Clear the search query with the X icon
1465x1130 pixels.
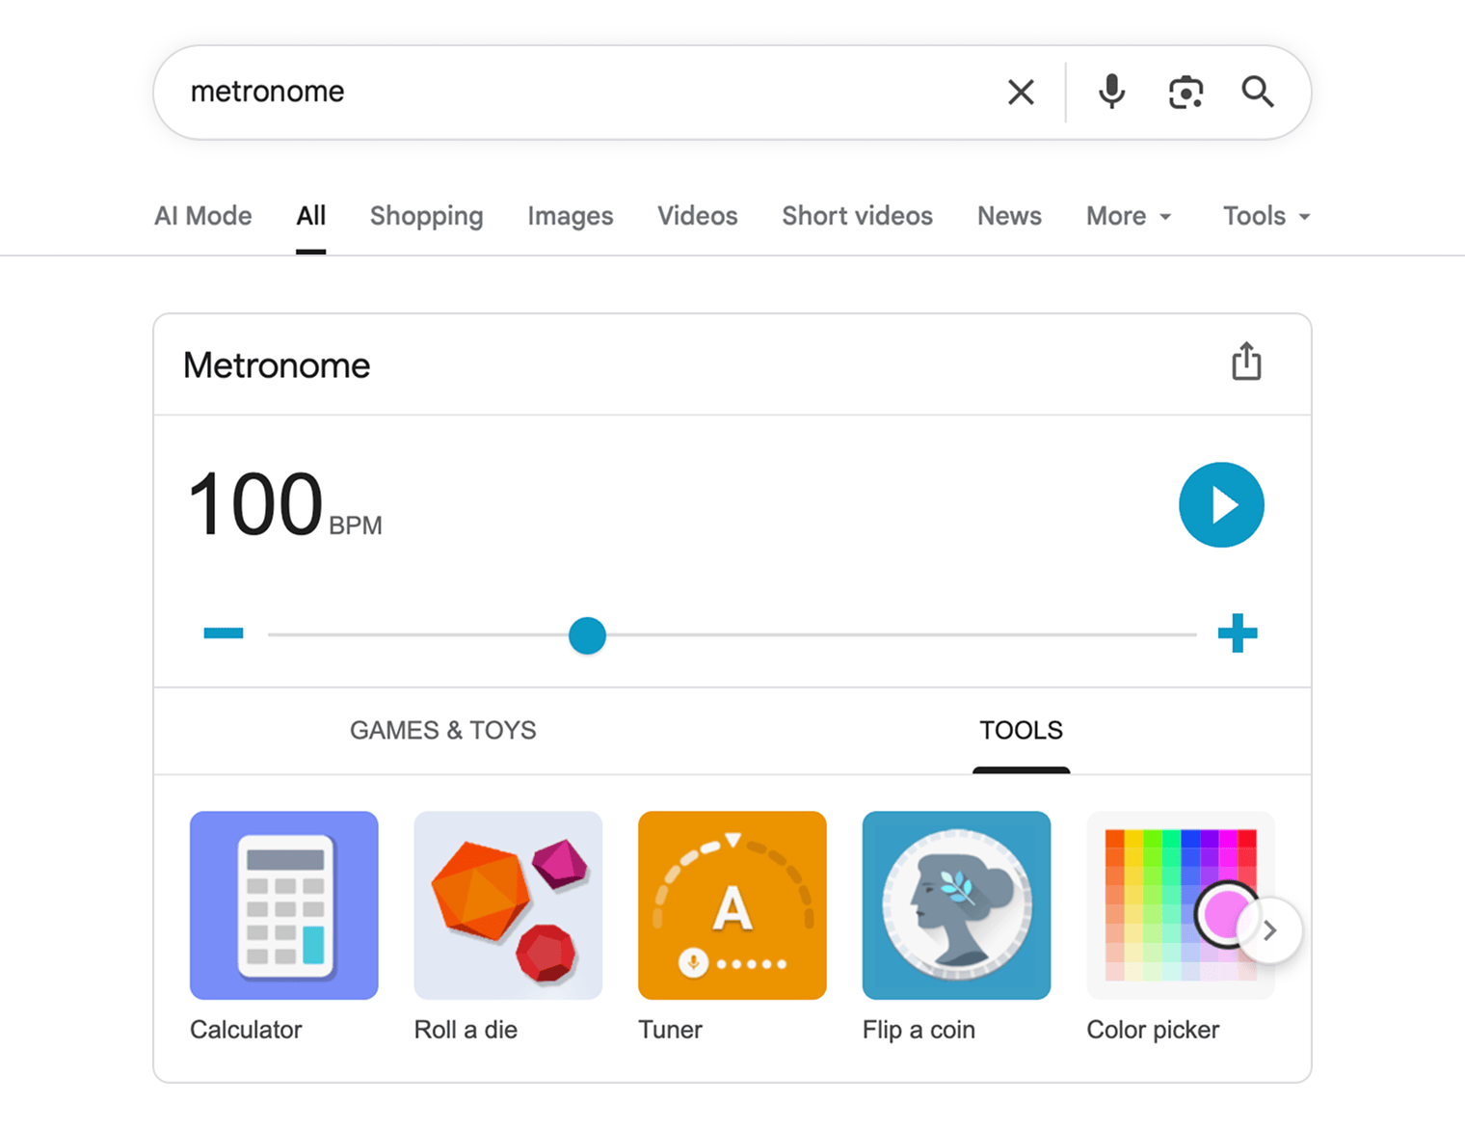point(1020,92)
